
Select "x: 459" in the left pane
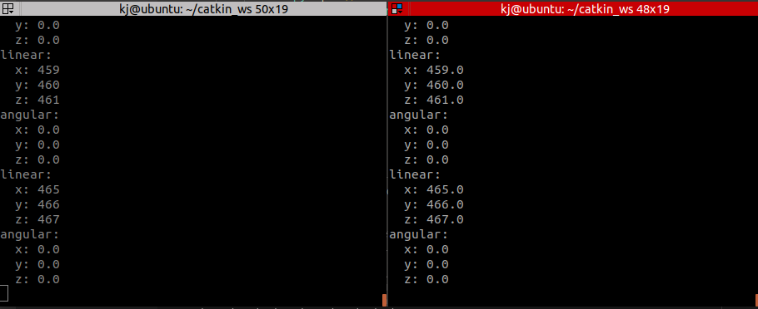(x=37, y=70)
